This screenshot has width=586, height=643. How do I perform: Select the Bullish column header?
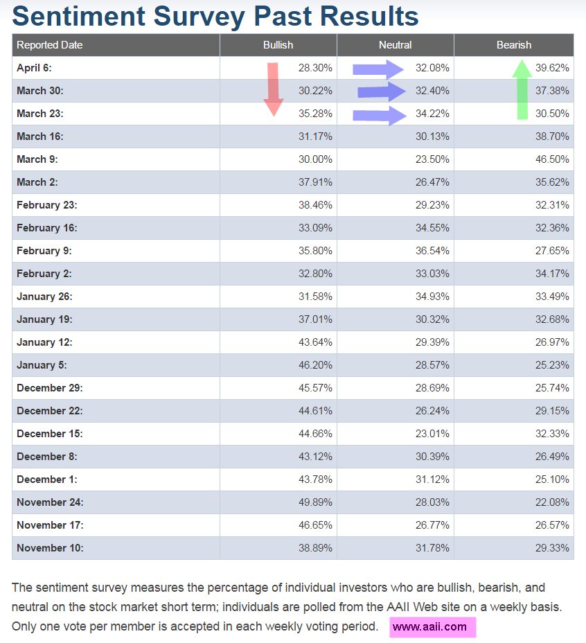tap(278, 45)
